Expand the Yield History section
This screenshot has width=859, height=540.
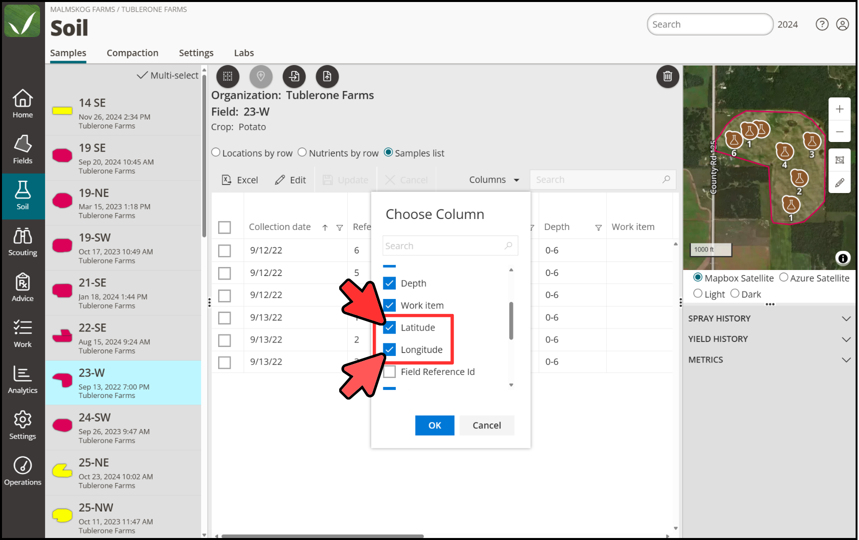click(x=769, y=339)
